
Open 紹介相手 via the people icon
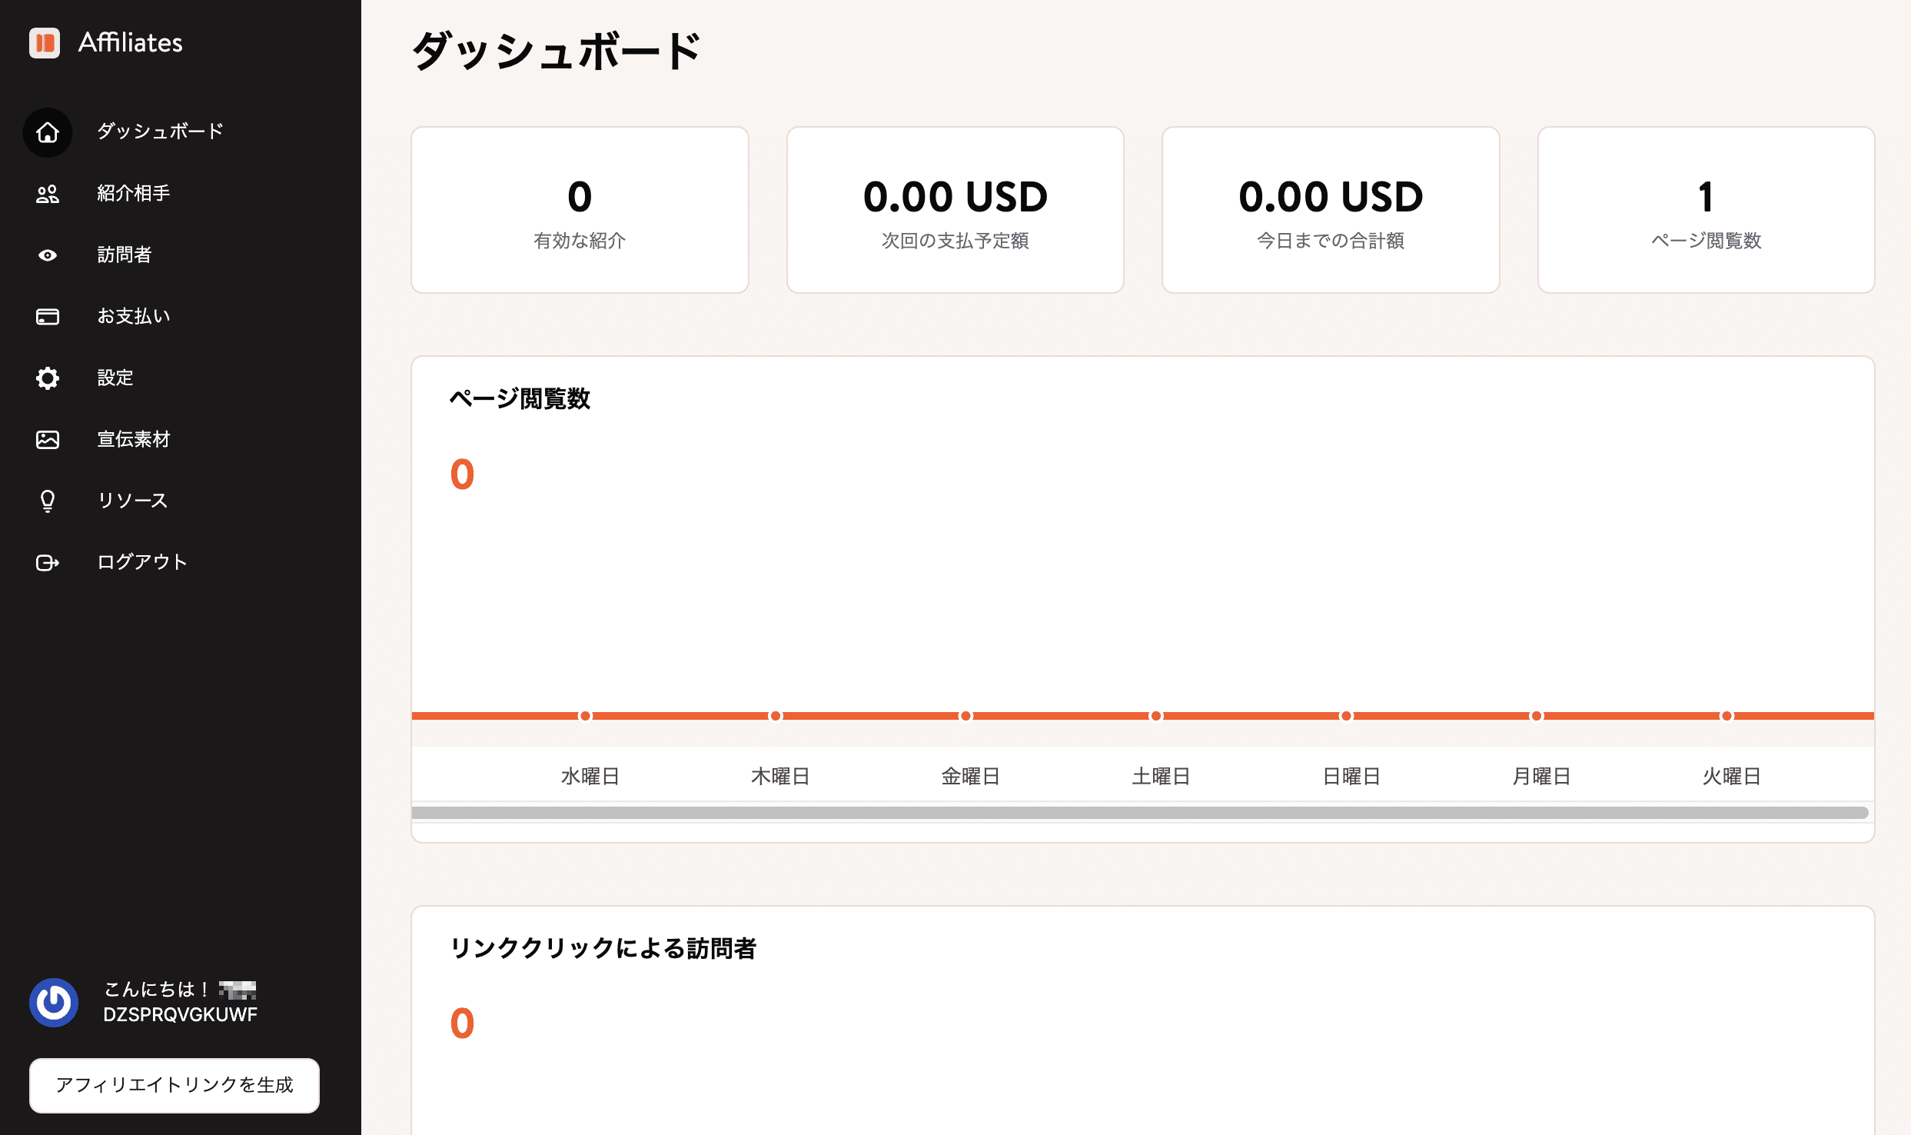pyautogui.click(x=47, y=194)
